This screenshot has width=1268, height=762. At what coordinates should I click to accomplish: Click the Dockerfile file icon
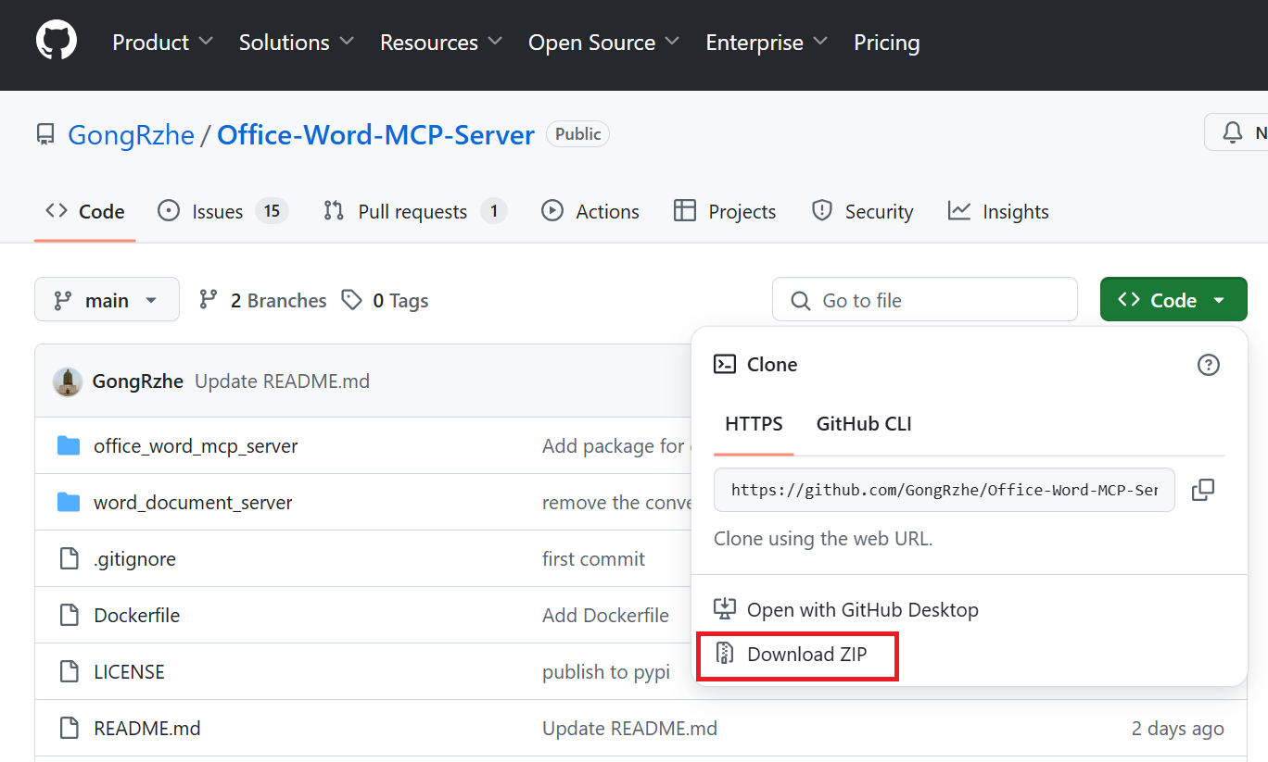(69, 616)
